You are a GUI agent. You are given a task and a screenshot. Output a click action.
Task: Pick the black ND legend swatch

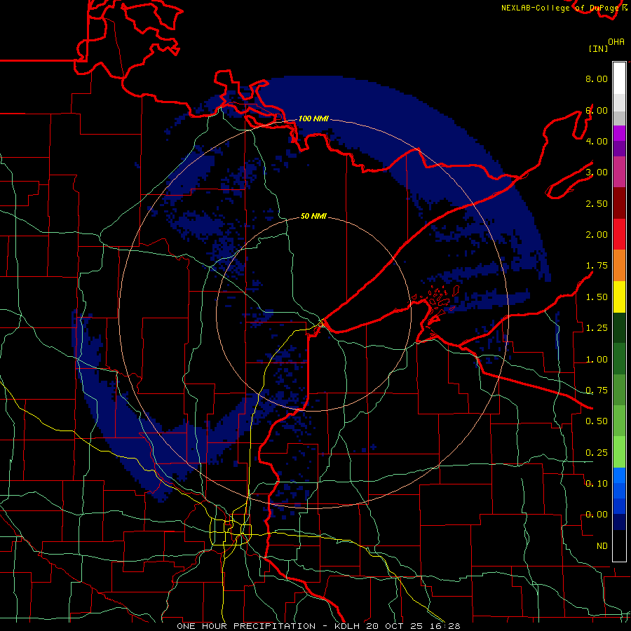click(619, 545)
